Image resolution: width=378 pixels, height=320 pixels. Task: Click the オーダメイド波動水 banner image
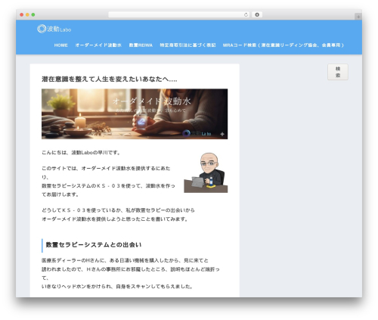tap(135, 113)
